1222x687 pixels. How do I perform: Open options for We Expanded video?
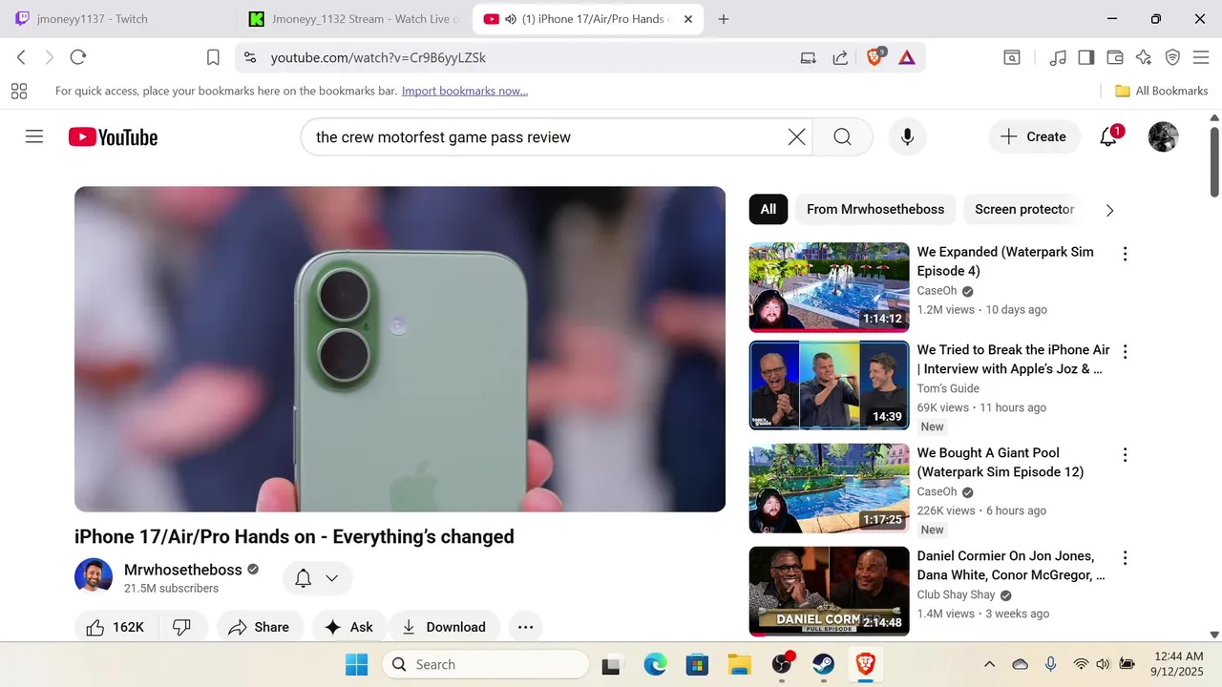pyautogui.click(x=1125, y=254)
